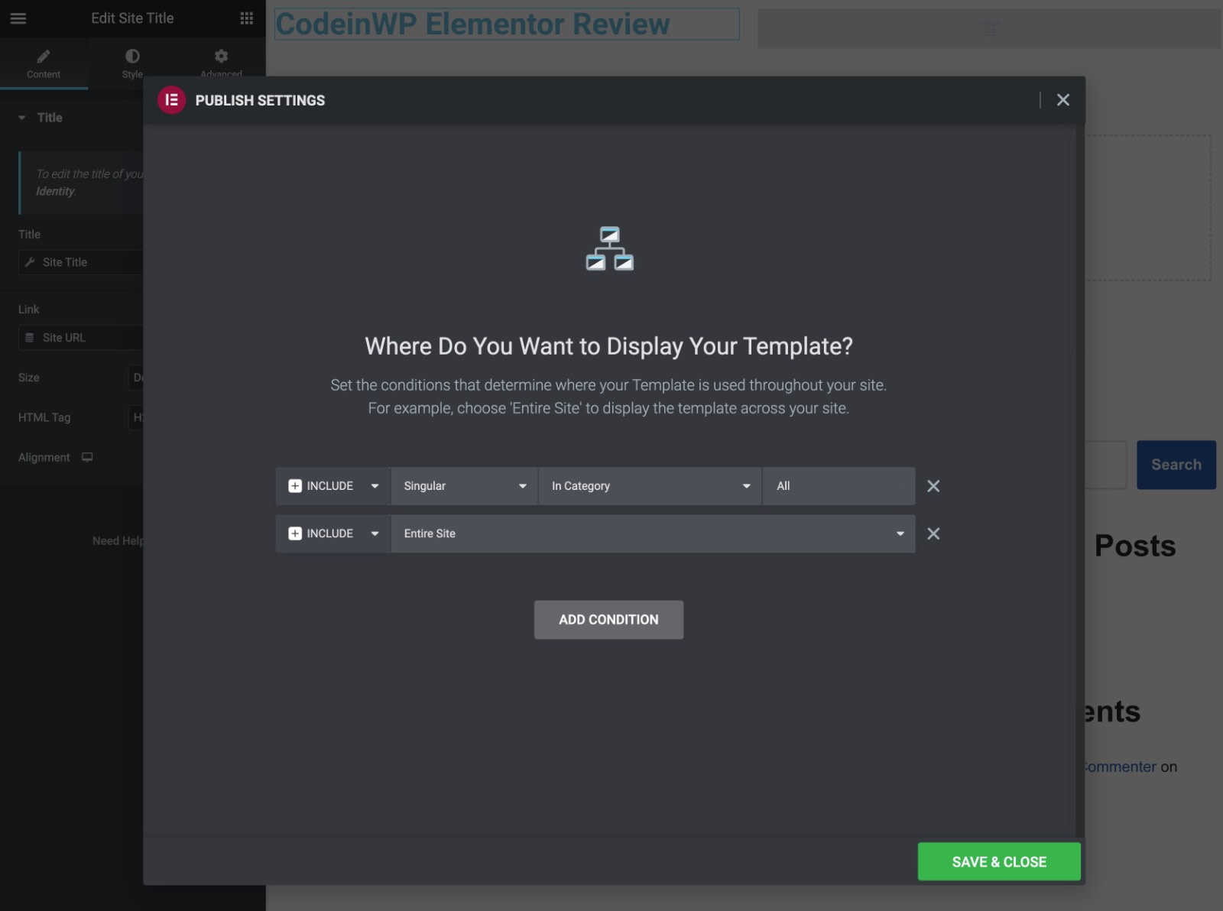Open the widgets panel via grid icon
1223x911 pixels.
[x=246, y=18]
